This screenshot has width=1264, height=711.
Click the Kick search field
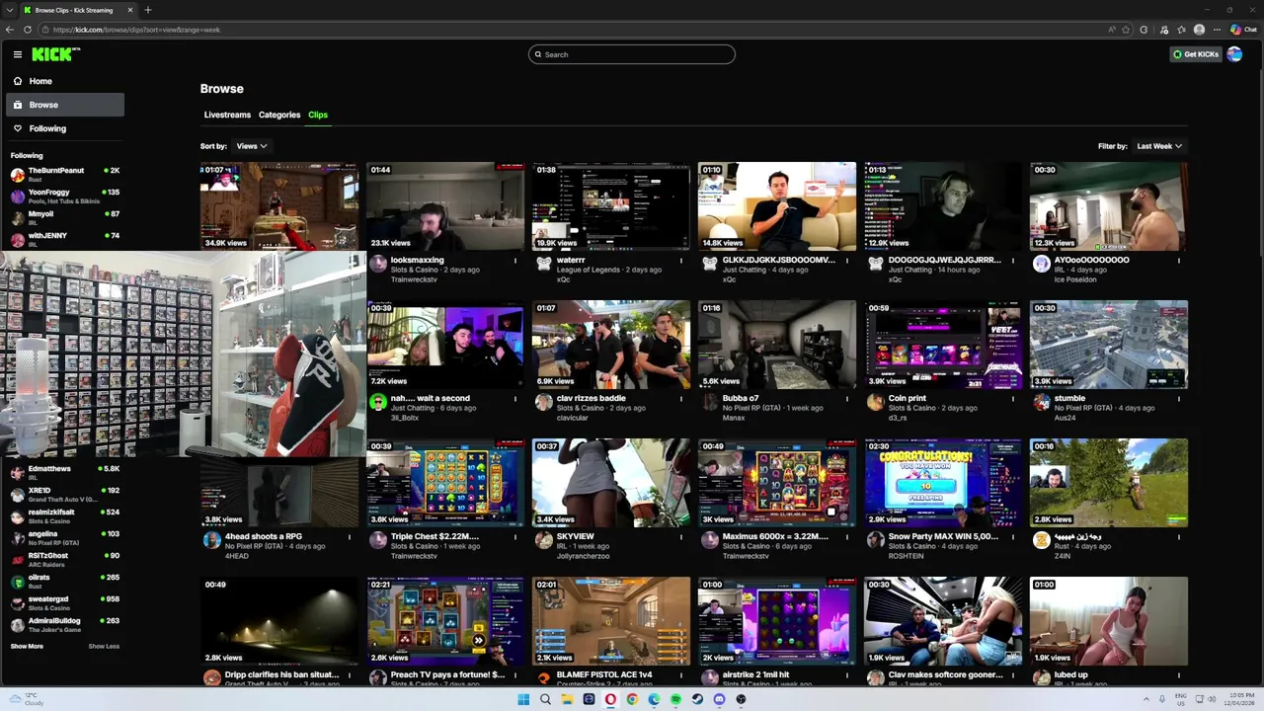pyautogui.click(x=632, y=54)
